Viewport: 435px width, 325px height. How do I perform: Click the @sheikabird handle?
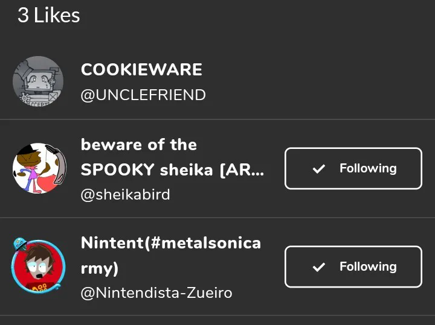[125, 195]
